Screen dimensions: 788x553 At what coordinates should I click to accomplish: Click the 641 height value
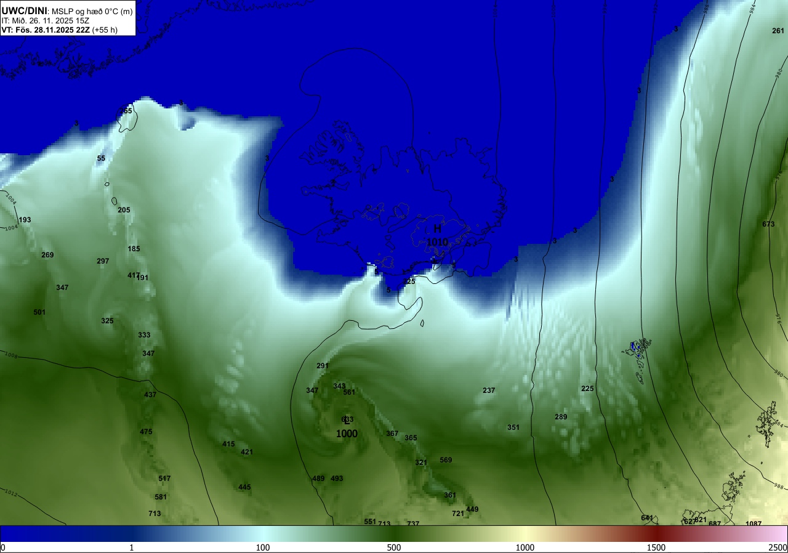coord(646,518)
